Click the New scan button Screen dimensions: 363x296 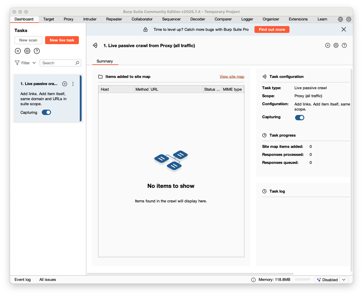(28, 40)
